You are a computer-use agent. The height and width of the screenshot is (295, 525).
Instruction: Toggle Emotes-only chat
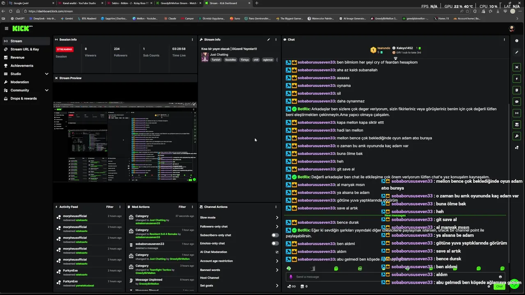(275, 243)
